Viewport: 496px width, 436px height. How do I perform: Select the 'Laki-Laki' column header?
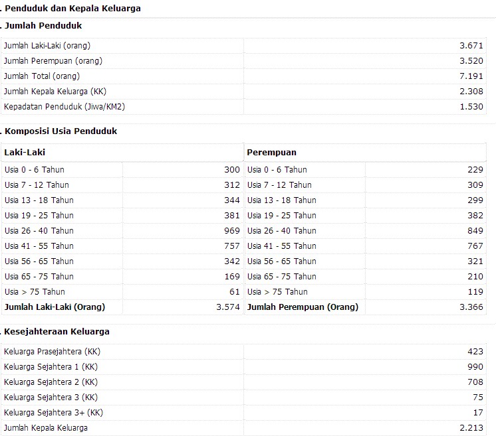tap(25, 153)
